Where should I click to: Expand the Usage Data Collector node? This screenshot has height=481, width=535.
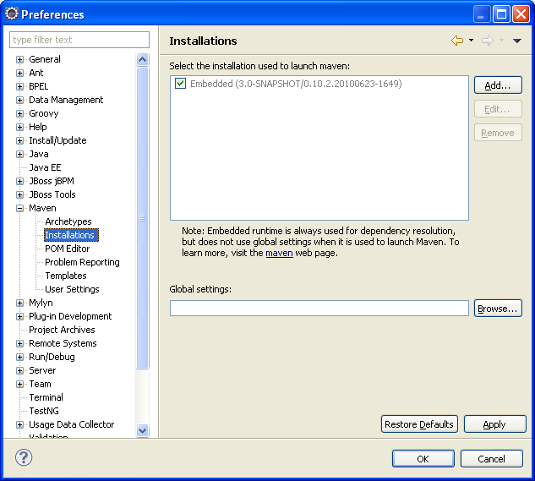pos(19,424)
